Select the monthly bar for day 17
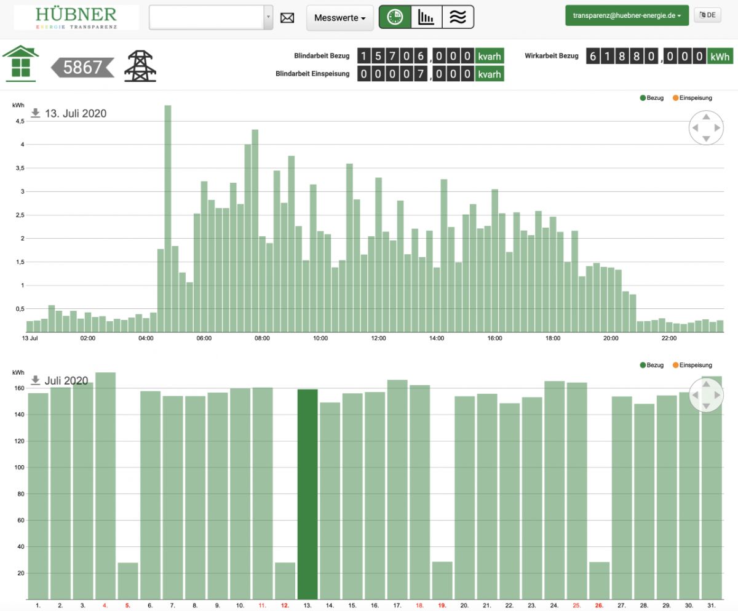 coord(397,490)
